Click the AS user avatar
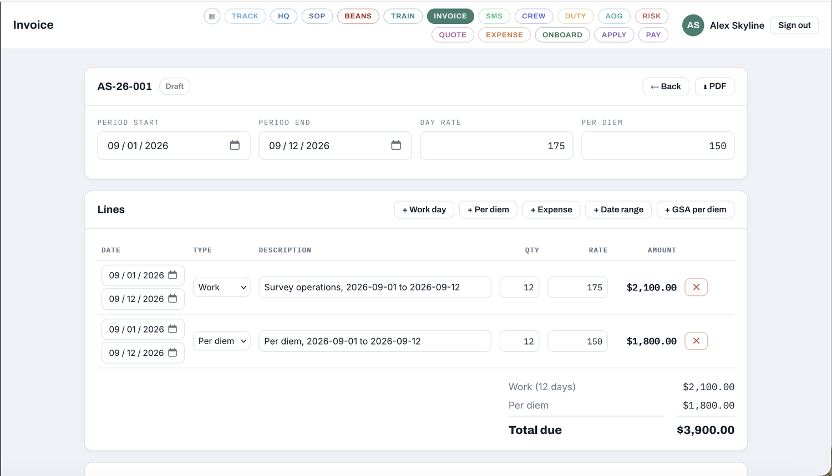This screenshot has width=832, height=476. coord(693,25)
